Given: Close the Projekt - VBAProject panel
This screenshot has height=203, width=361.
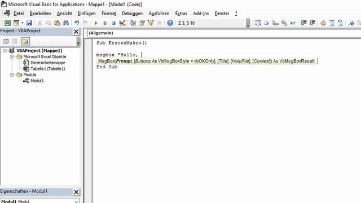Looking at the screenshot, I should [x=76, y=32].
